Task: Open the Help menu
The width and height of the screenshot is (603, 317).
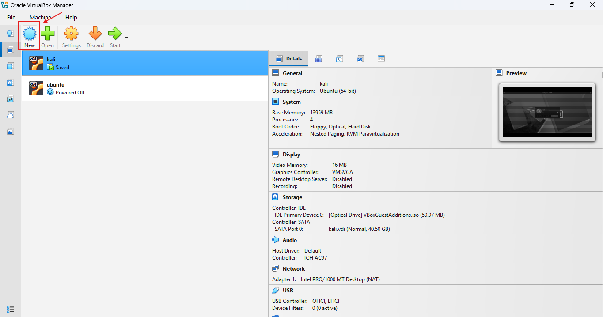Action: click(x=71, y=17)
